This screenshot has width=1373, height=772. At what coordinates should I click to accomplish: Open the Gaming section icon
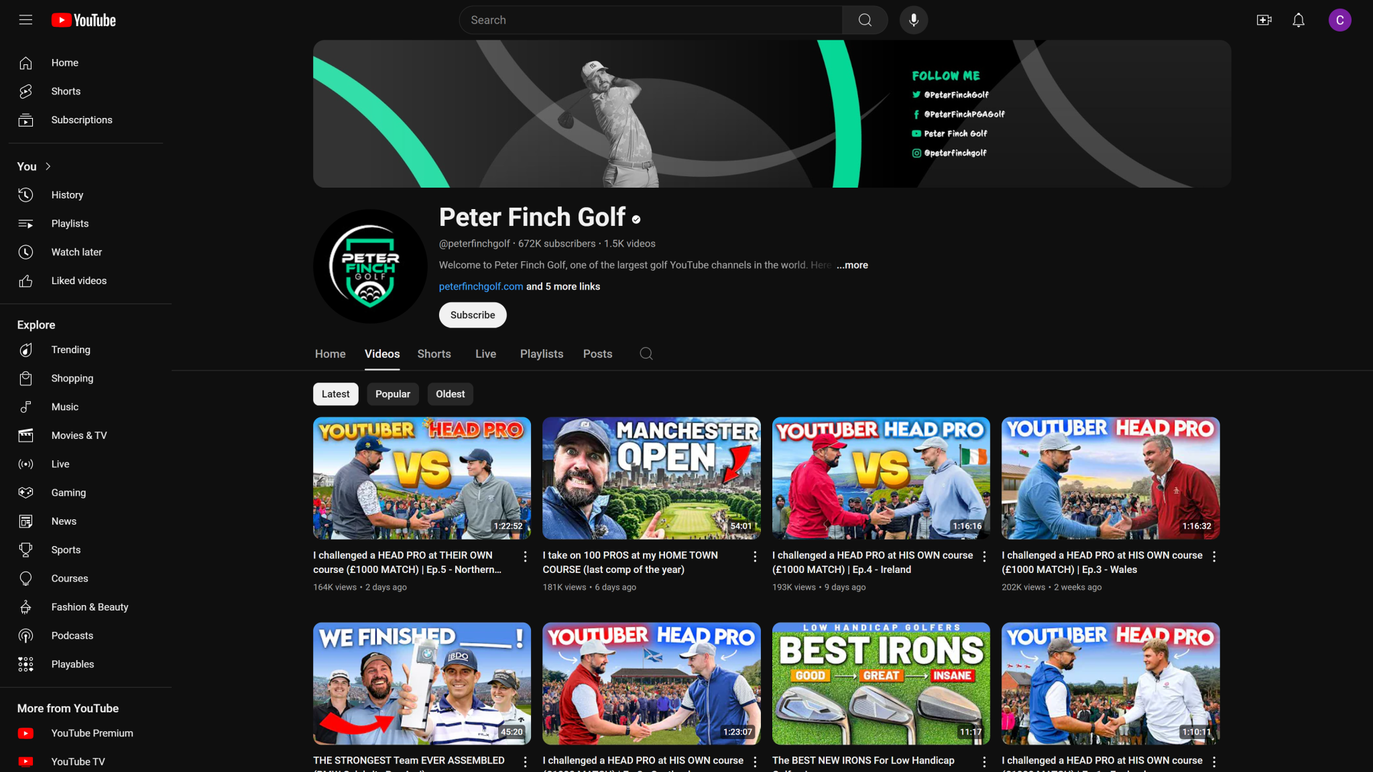25,493
